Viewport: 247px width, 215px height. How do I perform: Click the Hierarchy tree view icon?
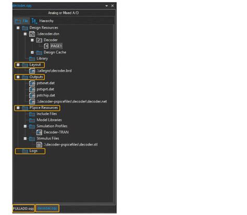(x=34, y=21)
